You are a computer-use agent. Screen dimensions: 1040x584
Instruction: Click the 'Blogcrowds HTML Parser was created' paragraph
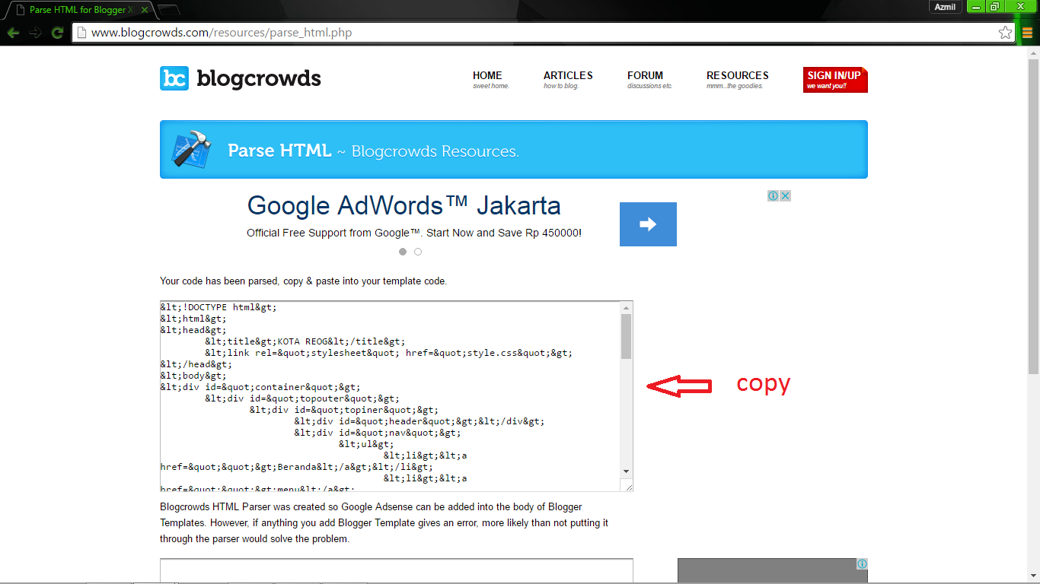coord(384,522)
